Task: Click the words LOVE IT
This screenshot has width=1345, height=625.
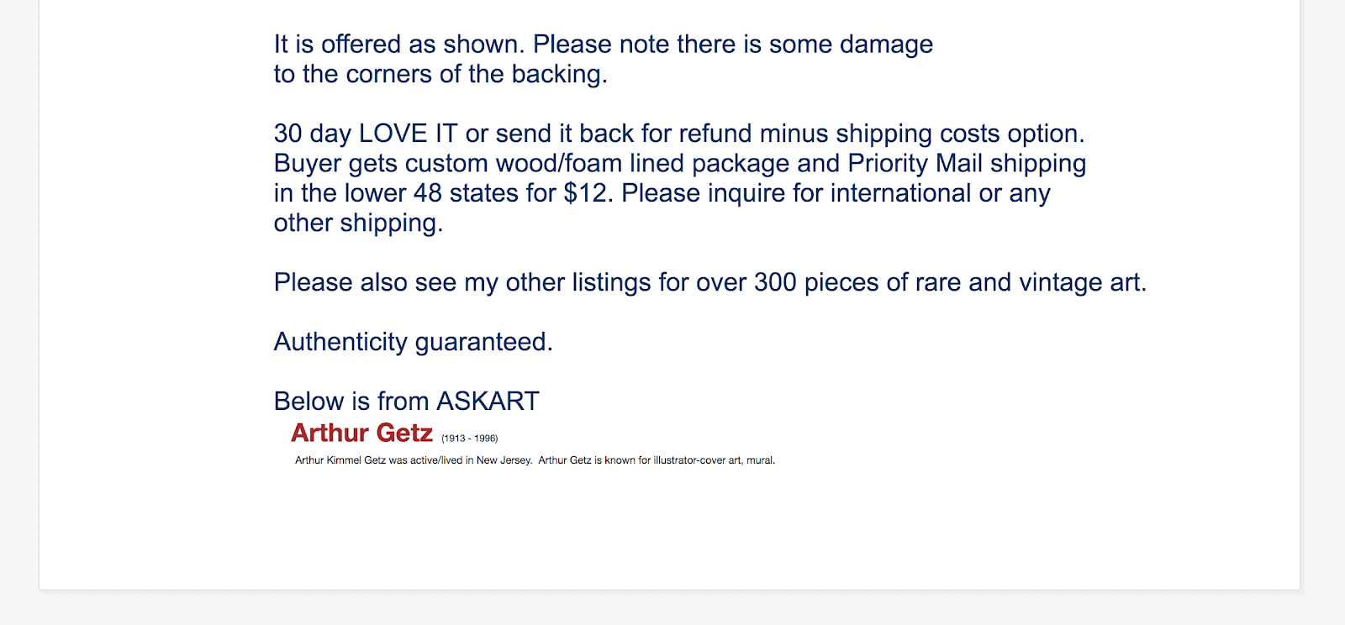Action: (x=408, y=134)
